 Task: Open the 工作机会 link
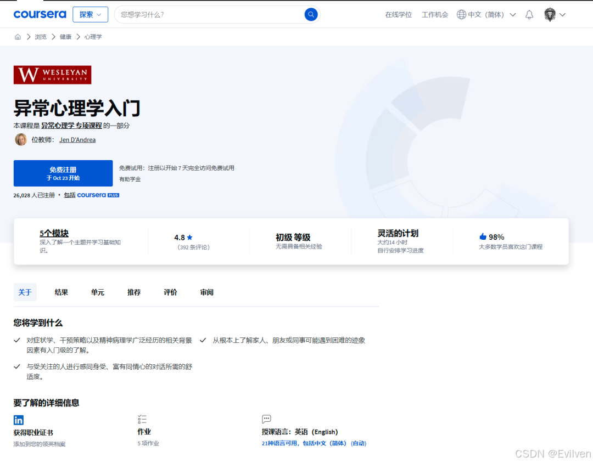pos(435,15)
